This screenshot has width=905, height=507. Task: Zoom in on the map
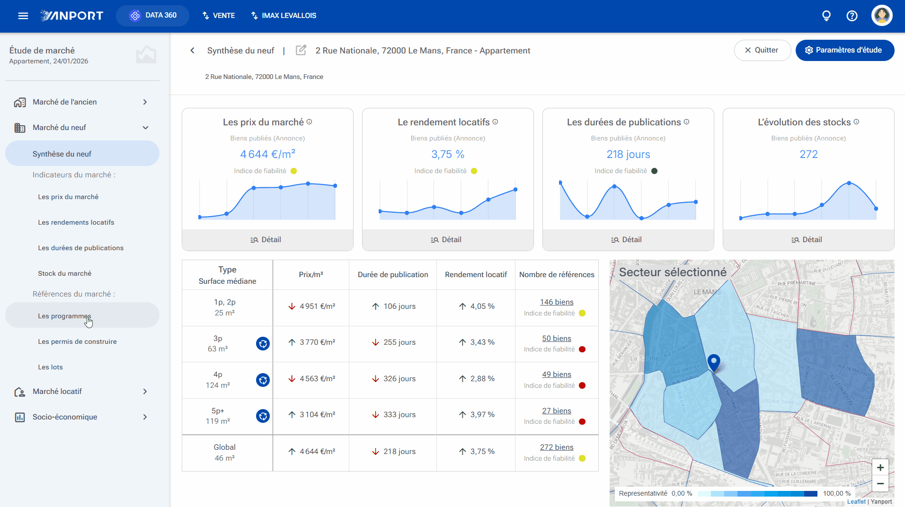[880, 467]
